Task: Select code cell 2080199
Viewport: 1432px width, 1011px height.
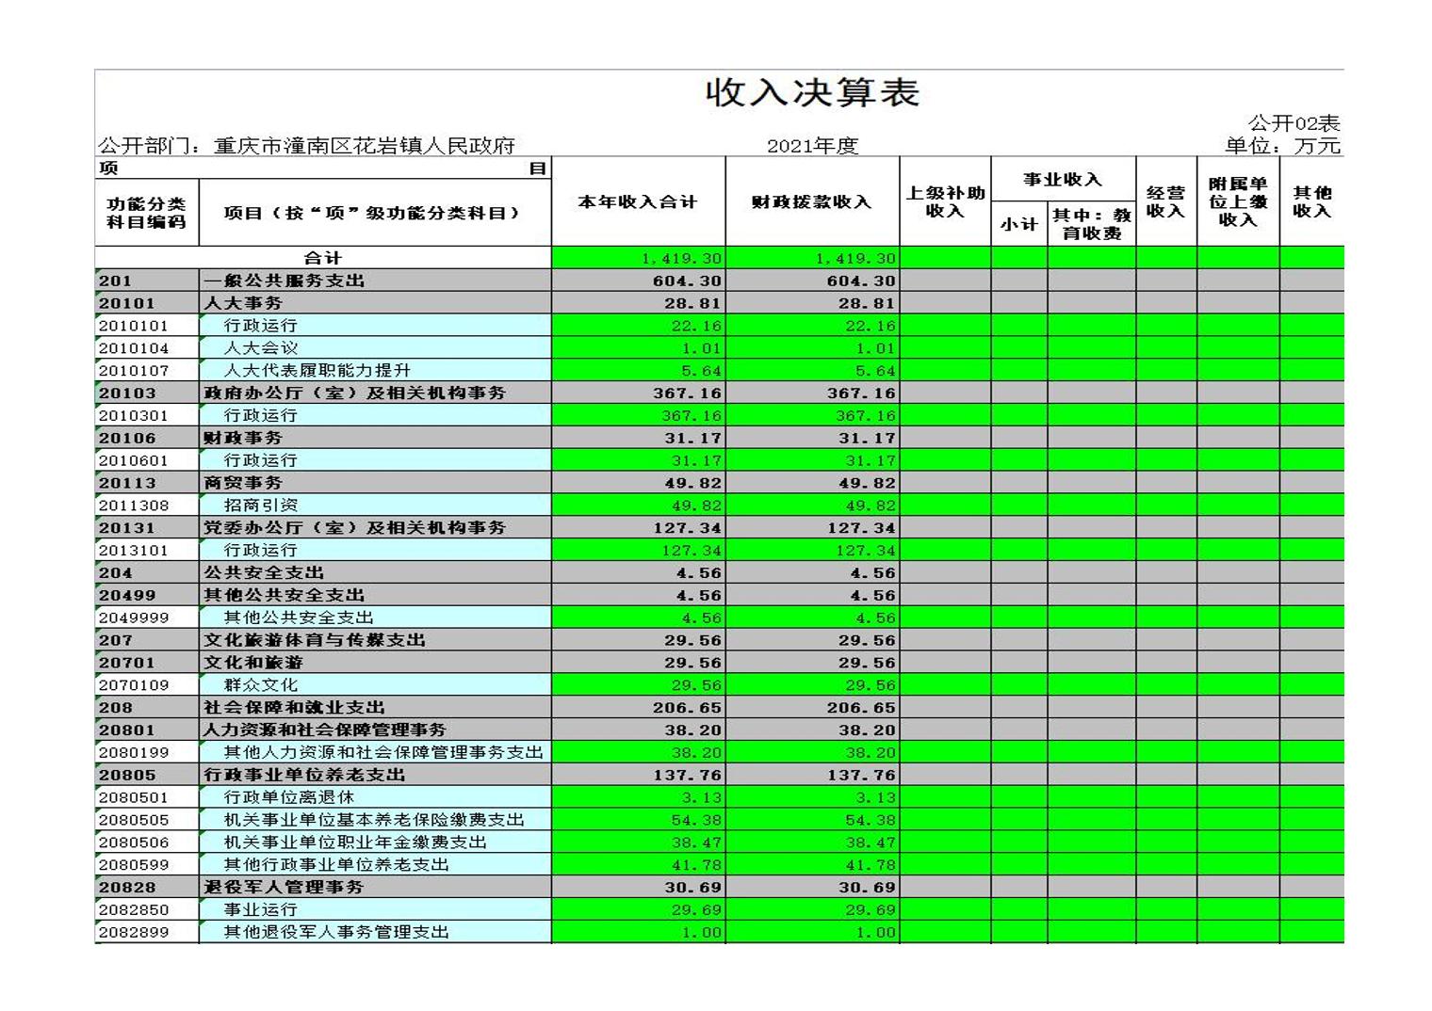Action: point(147,752)
